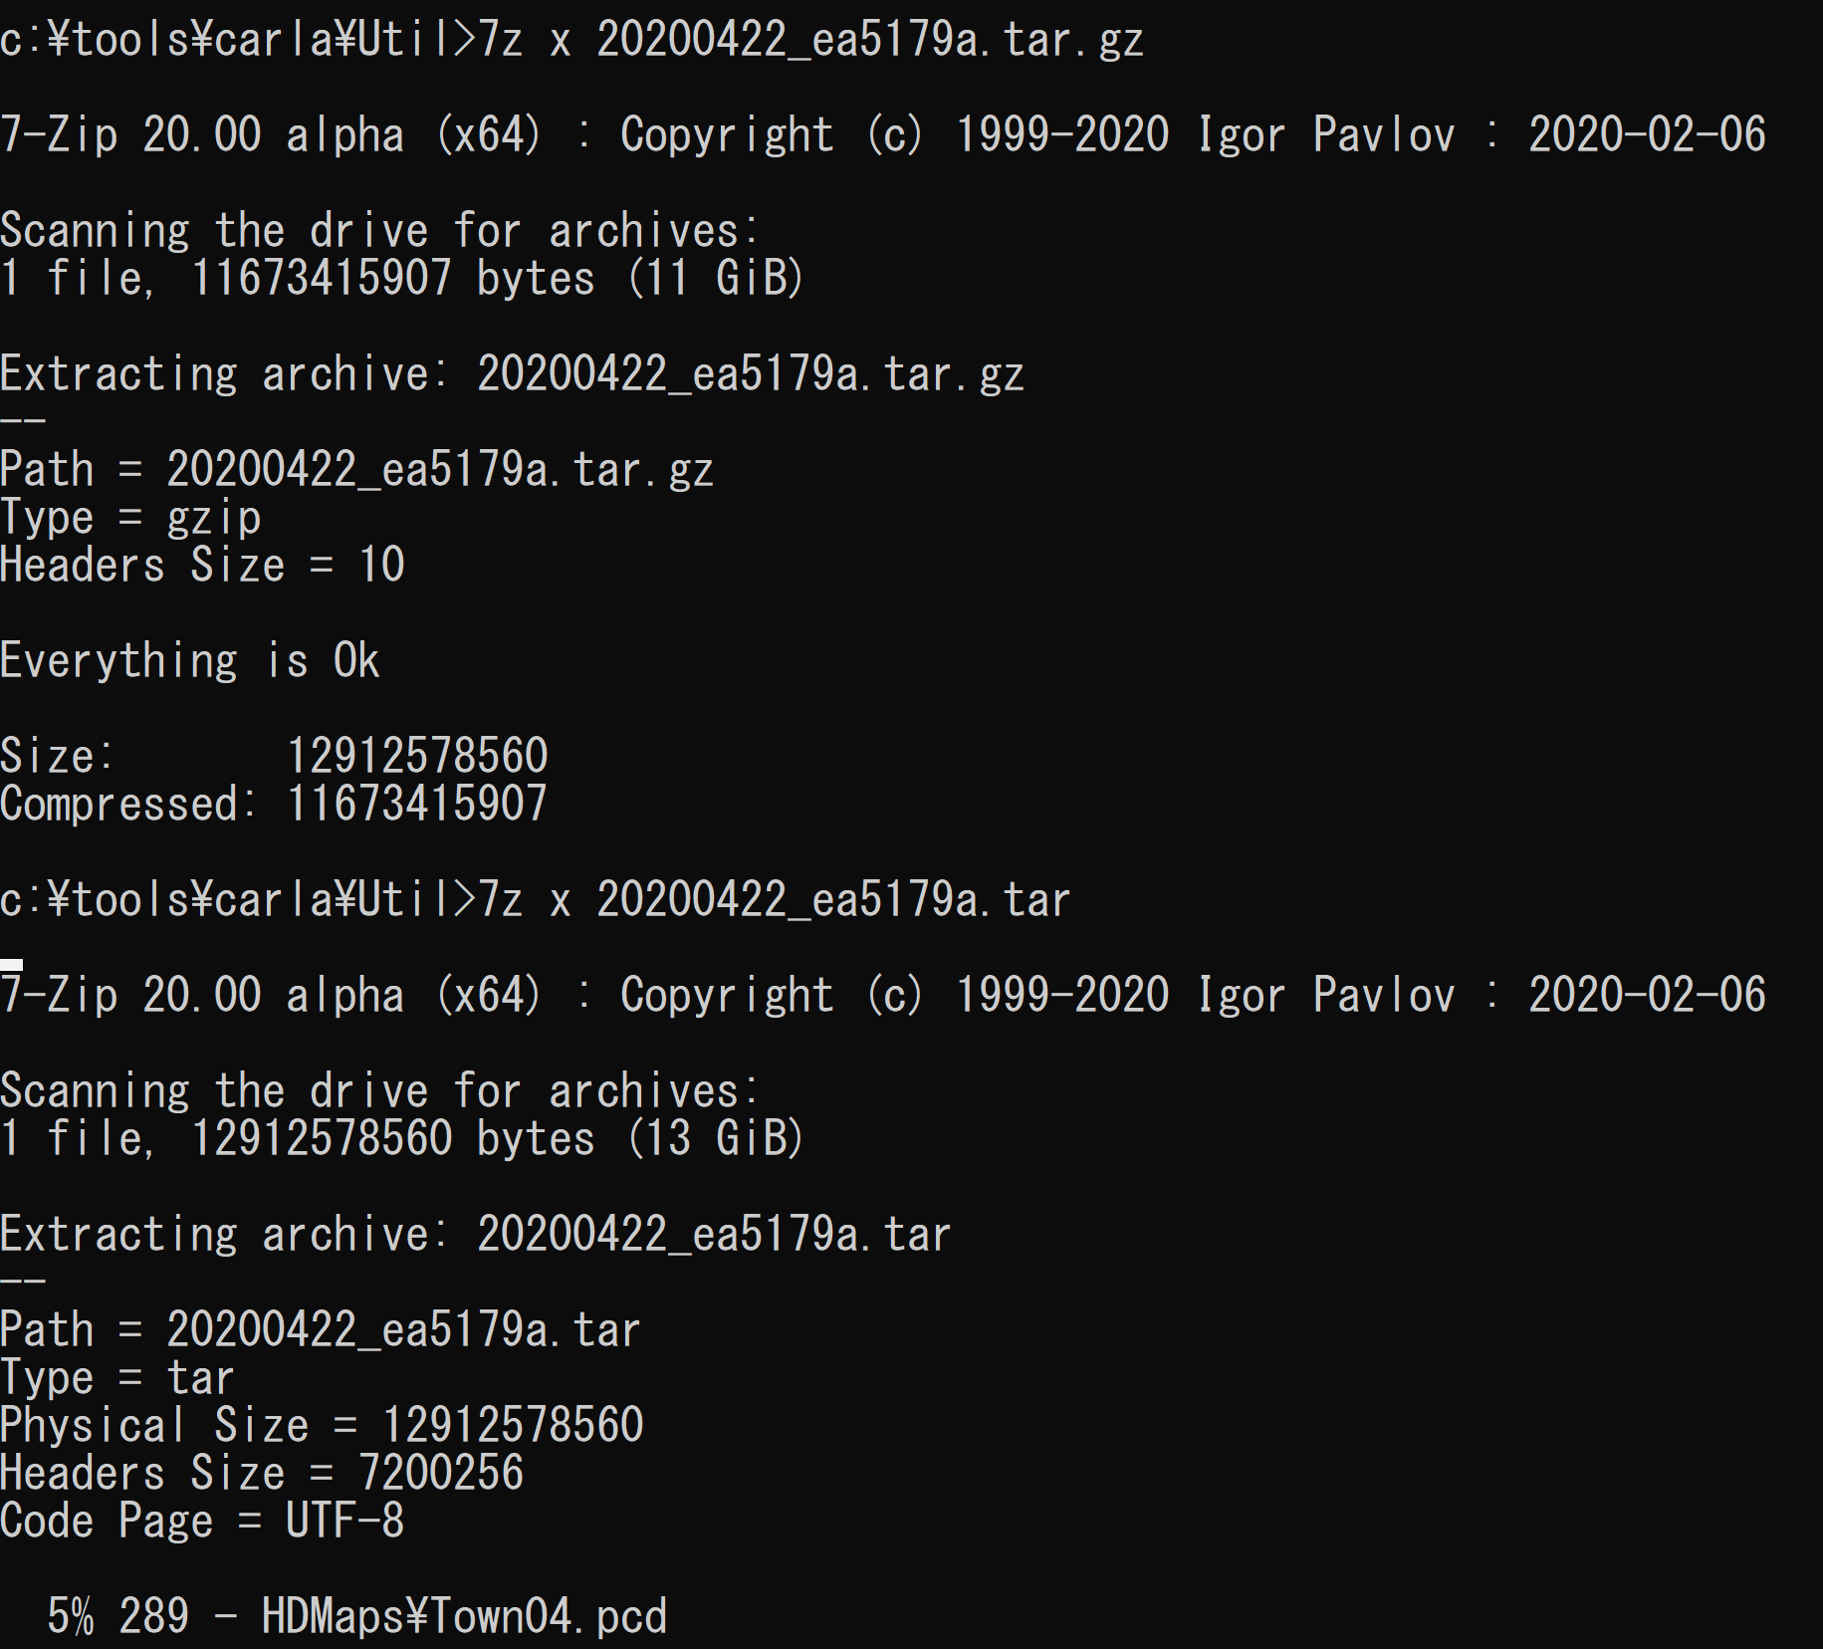Click the "Compressed: 11673415907" line
Screen dimensions: 1823x1649
(x=274, y=804)
